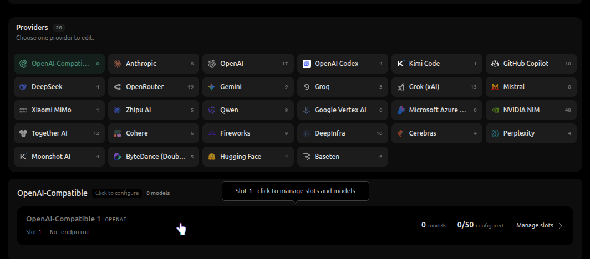
Task: Click the Xiaomi MiMo logo icon
Action: (23, 110)
